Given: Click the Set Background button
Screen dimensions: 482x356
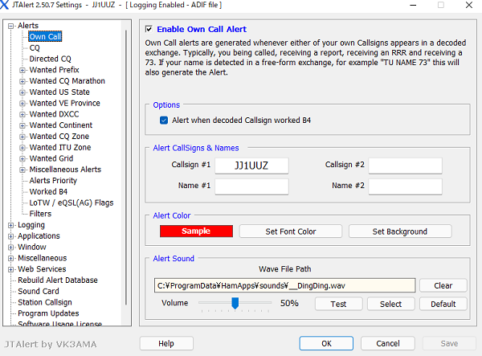Looking at the screenshot, I should (399, 231).
